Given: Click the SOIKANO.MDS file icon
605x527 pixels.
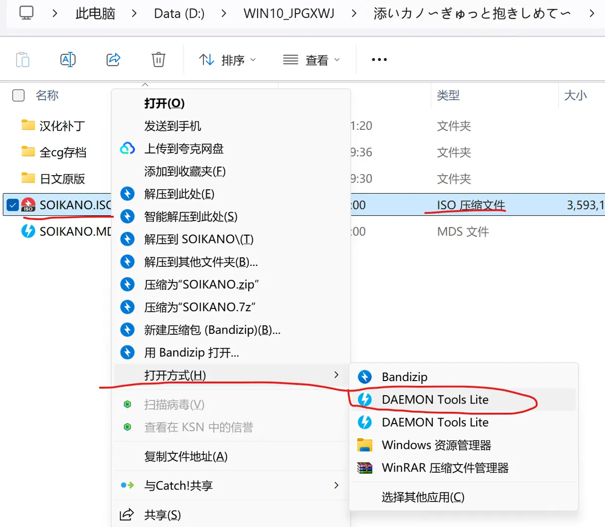Looking at the screenshot, I should tap(28, 231).
